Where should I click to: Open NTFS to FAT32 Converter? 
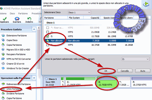[19, 59]
